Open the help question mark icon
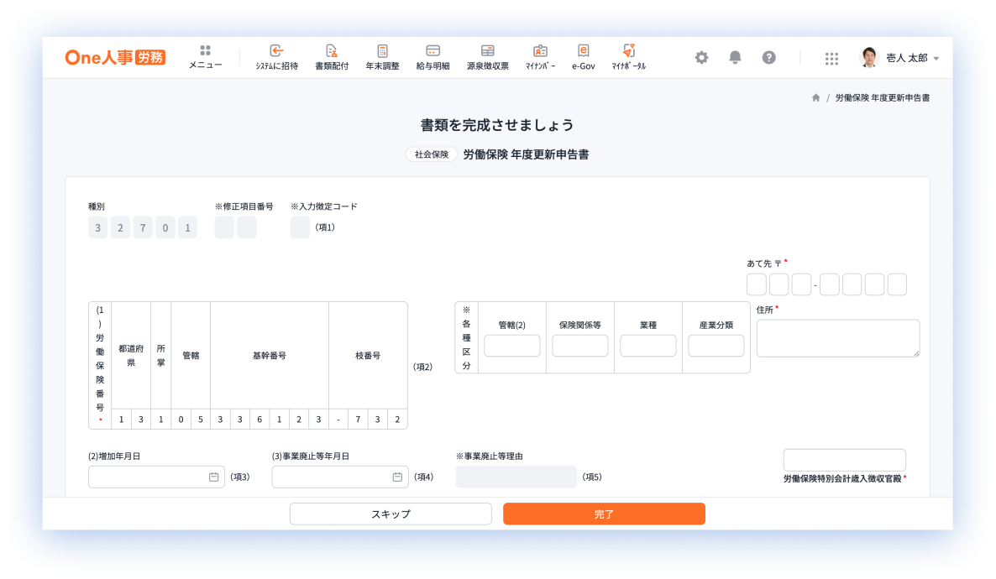The height and width of the screenshot is (579, 996). pos(768,58)
